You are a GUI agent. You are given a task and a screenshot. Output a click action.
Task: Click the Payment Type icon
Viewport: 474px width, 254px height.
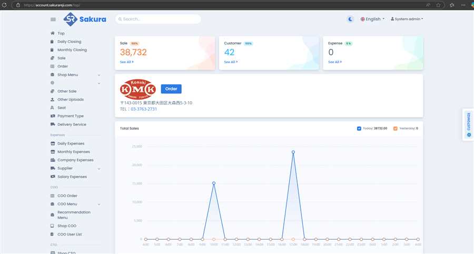52,116
